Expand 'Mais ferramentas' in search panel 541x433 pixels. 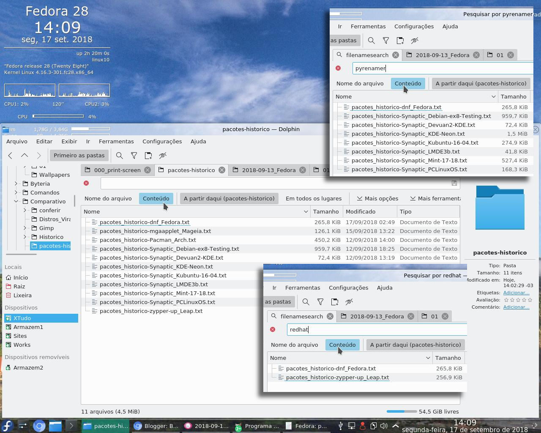click(435, 198)
